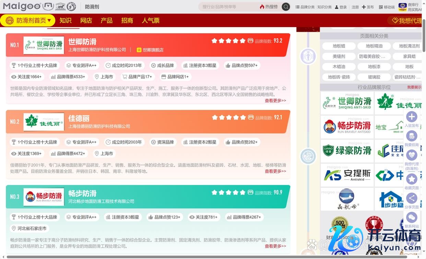This screenshot has width=426, height=259.
Task: Open the 入驻发布 plus icon
Action: coord(412,117)
